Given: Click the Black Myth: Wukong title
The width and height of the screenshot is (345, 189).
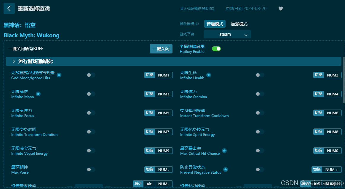Looking at the screenshot, I should 31,35.
